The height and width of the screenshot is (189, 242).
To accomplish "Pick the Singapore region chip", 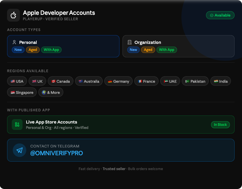I will [22, 92].
